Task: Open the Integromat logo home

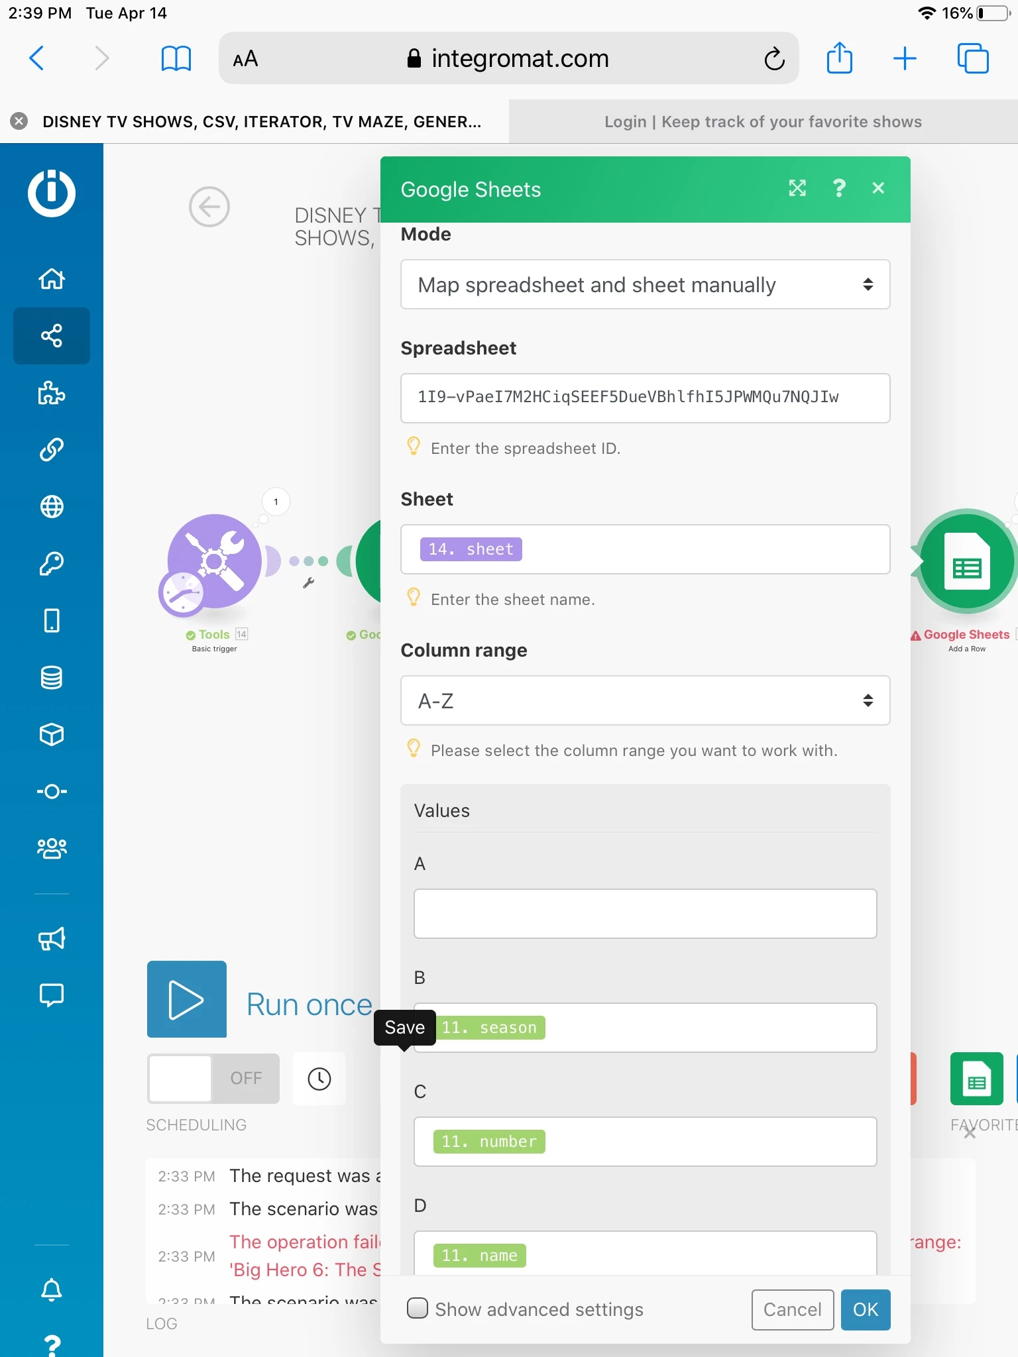Action: click(52, 193)
